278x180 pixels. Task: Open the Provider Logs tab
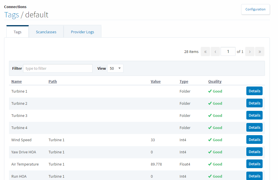click(x=82, y=32)
